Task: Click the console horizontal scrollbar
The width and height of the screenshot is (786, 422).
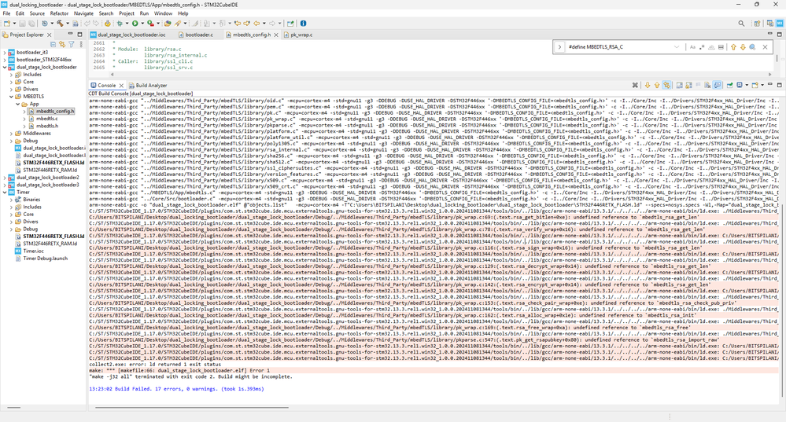Action: [x=192, y=408]
